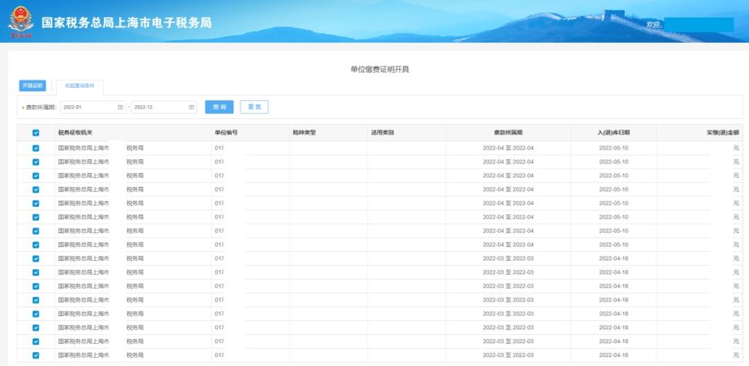Uncheck the first 2022-03 row checkbox
This screenshot has width=749, height=366.
click(36, 259)
